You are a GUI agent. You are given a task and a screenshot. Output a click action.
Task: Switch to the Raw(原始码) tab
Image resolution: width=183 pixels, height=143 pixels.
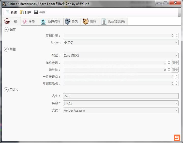point(113,22)
